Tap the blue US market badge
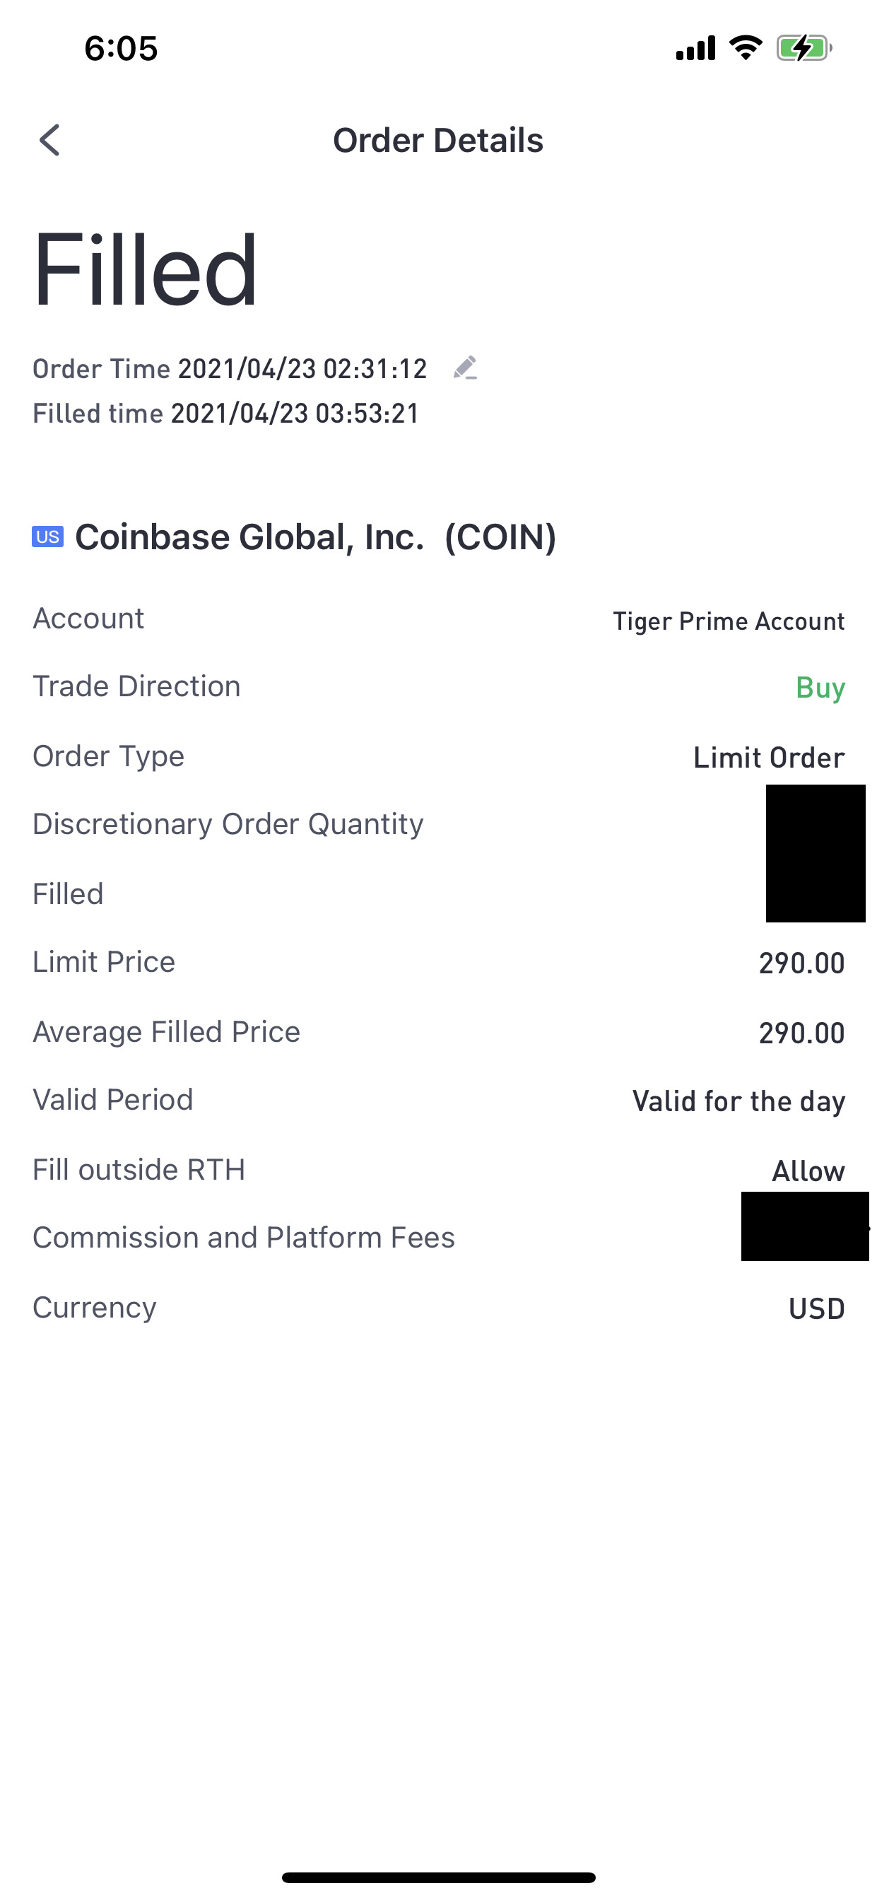Image resolution: width=877 pixels, height=1900 pixels. 48,537
